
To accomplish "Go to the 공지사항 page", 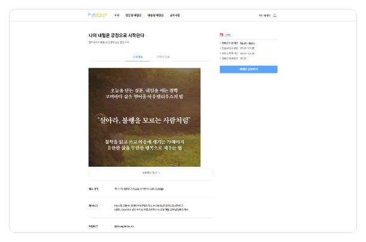I will 175,15.
